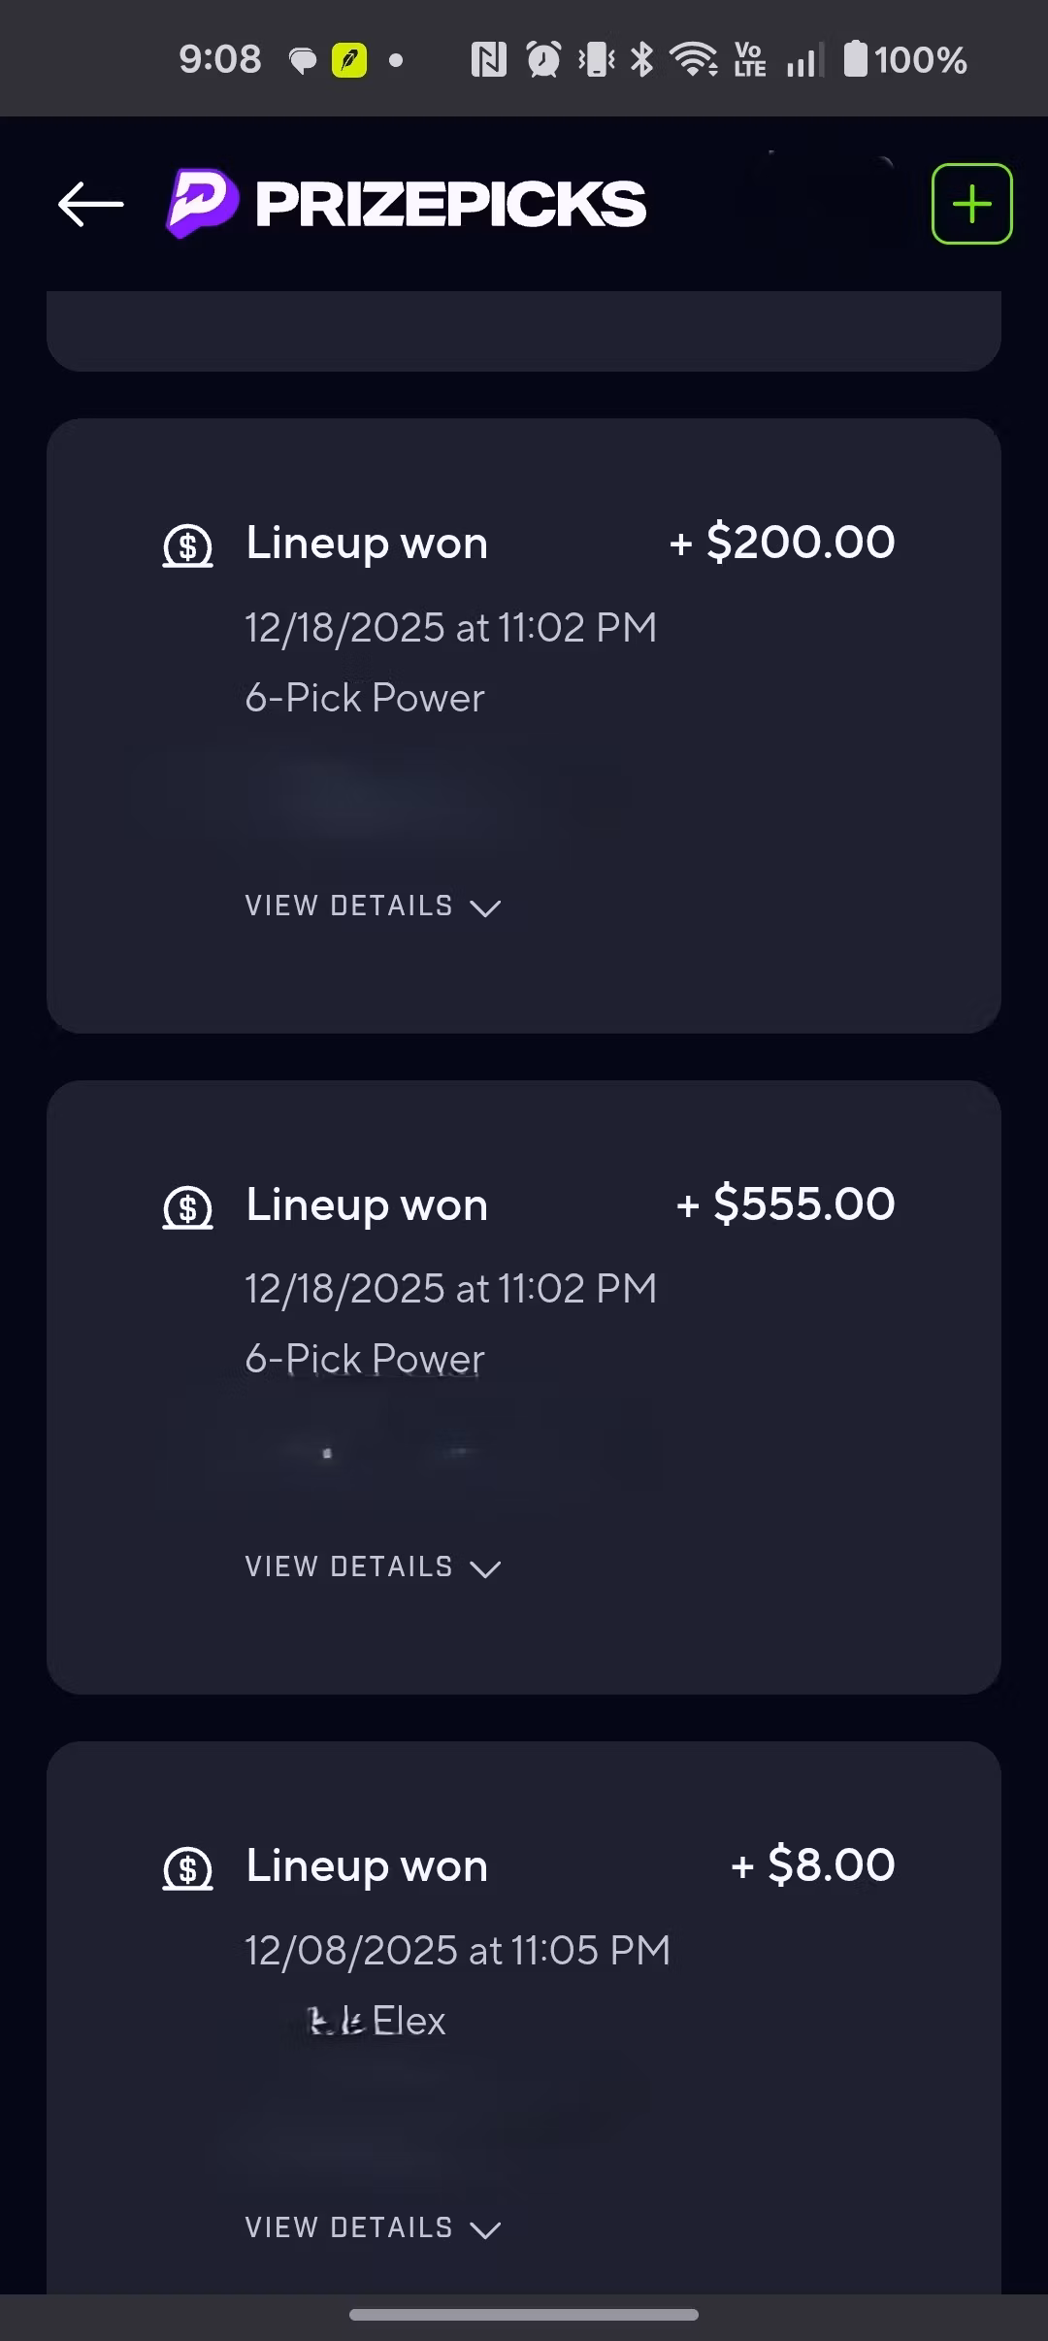This screenshot has width=1048, height=2341.
Task: Tap the PrizePicks logo icon
Action: 201,203
